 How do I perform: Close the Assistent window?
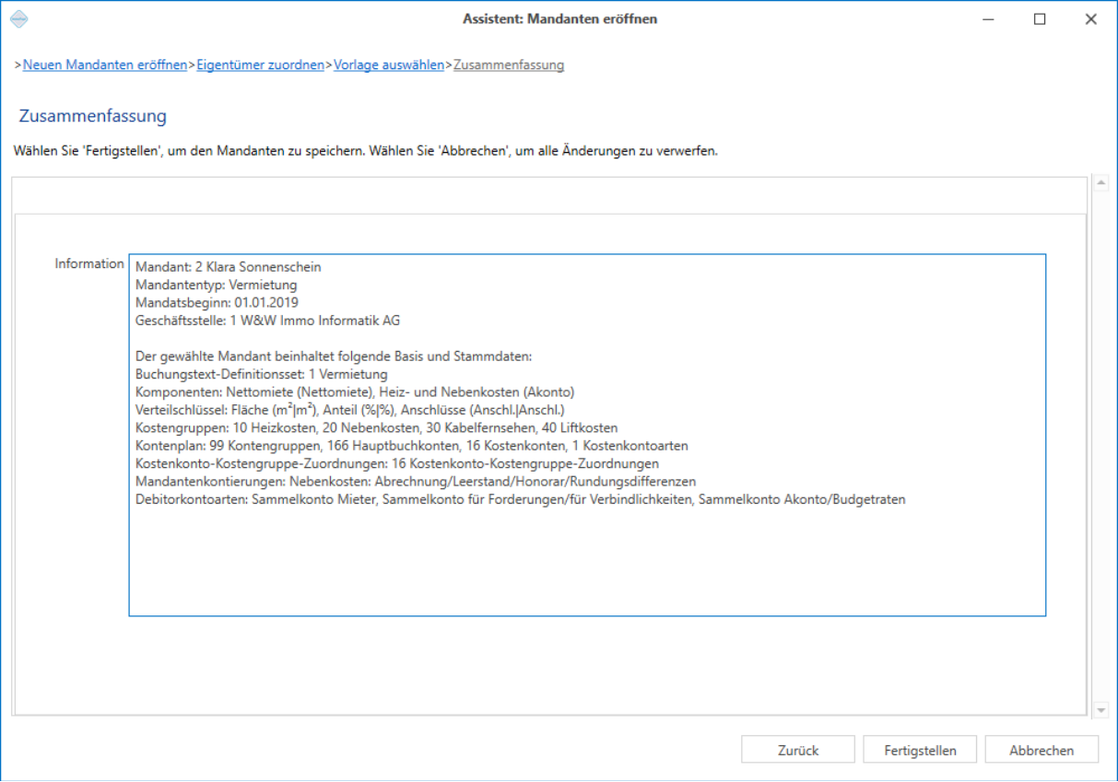click(x=1091, y=18)
